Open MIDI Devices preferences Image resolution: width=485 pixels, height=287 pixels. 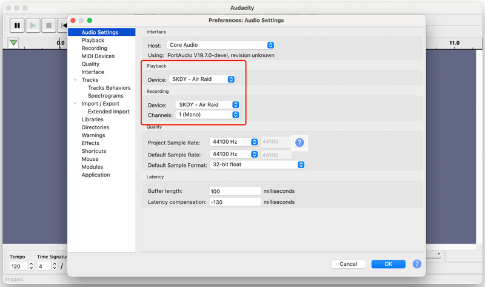click(x=98, y=56)
